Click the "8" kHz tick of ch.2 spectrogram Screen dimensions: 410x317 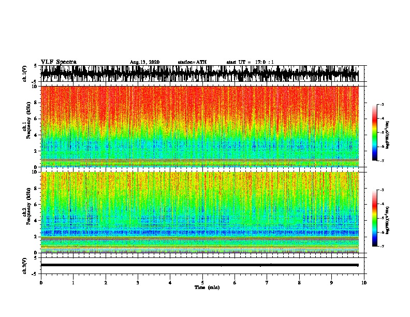point(36,189)
